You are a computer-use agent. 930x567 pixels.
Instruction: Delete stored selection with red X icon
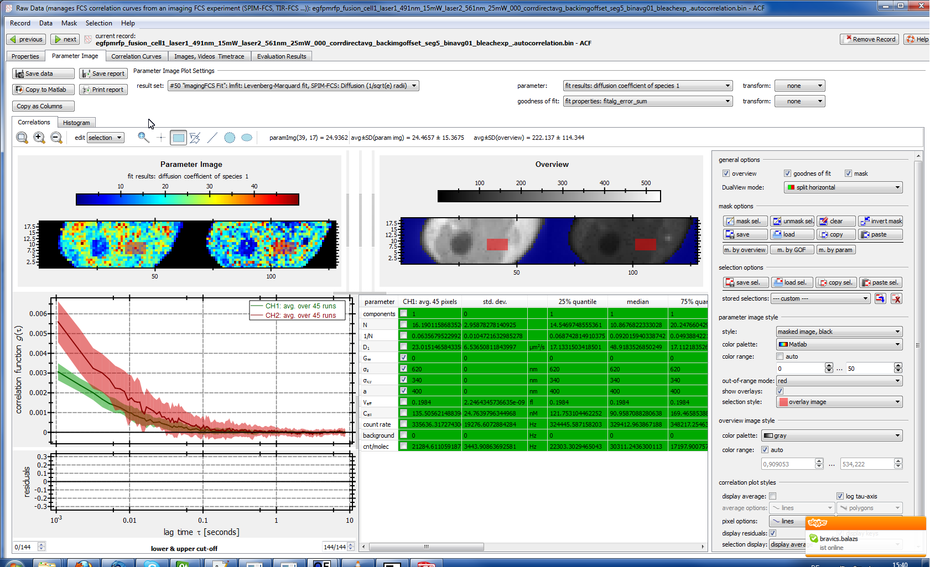coord(897,298)
